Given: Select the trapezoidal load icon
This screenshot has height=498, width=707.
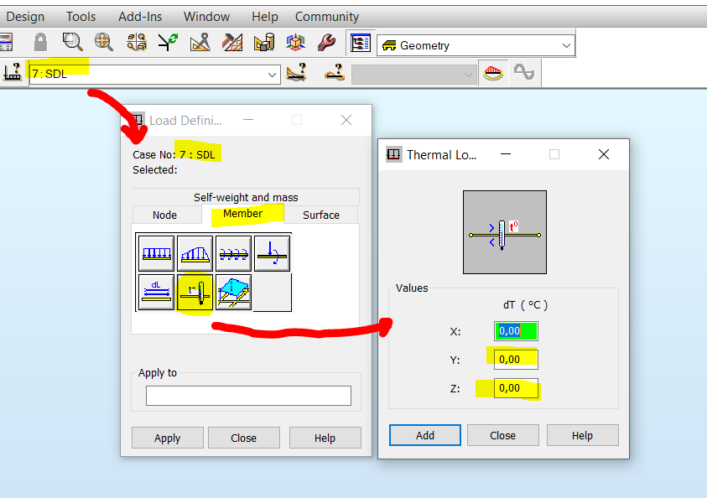Looking at the screenshot, I should pyautogui.click(x=194, y=252).
